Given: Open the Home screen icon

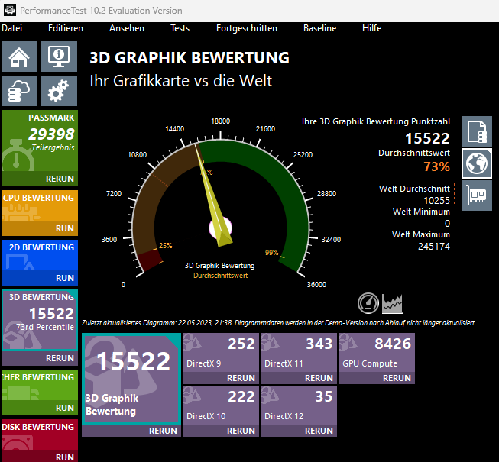Looking at the screenshot, I should pos(19,57).
